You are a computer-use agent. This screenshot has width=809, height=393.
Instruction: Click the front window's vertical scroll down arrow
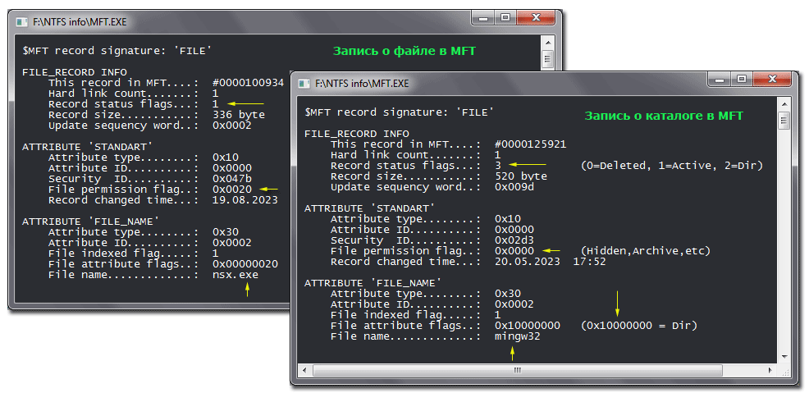pos(784,356)
